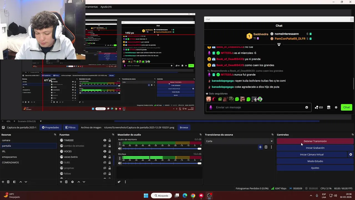This screenshot has height=200, width=355.
Task: Open options menu for Mic/Aux
Action: tap(120, 158)
